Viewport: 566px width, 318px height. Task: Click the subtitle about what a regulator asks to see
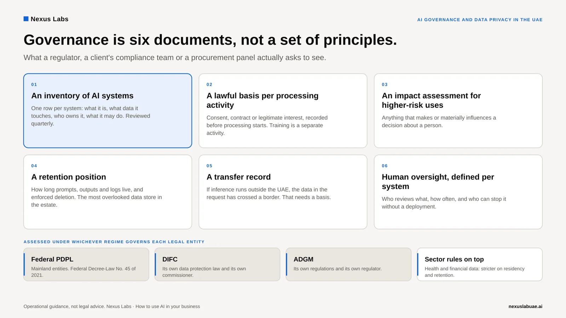tap(175, 58)
